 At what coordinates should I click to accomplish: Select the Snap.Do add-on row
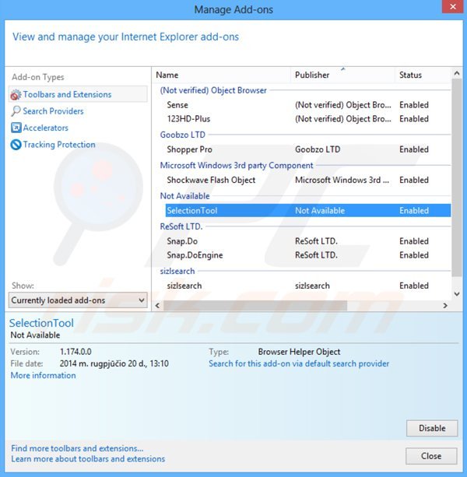(x=308, y=241)
